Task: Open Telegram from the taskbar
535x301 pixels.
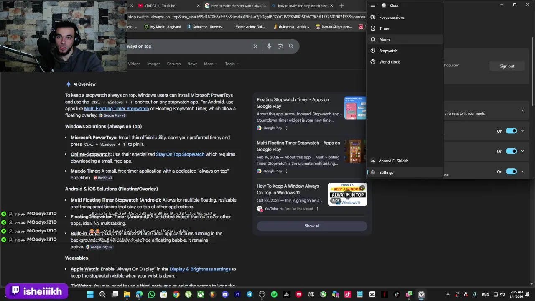Action: point(250,294)
